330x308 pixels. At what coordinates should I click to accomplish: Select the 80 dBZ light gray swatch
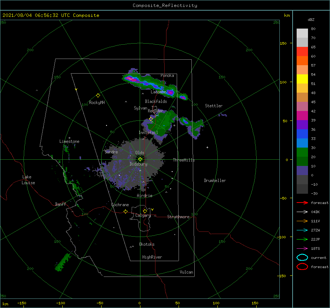pos(302,33)
